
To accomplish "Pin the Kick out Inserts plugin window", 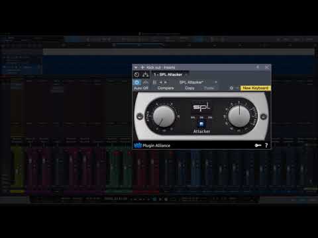I will (258, 67).
